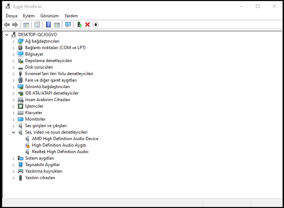Screen dimensions: 284x208
Task: Select the Bilgisayar monitor icon
Action: pyautogui.click(x=21, y=54)
